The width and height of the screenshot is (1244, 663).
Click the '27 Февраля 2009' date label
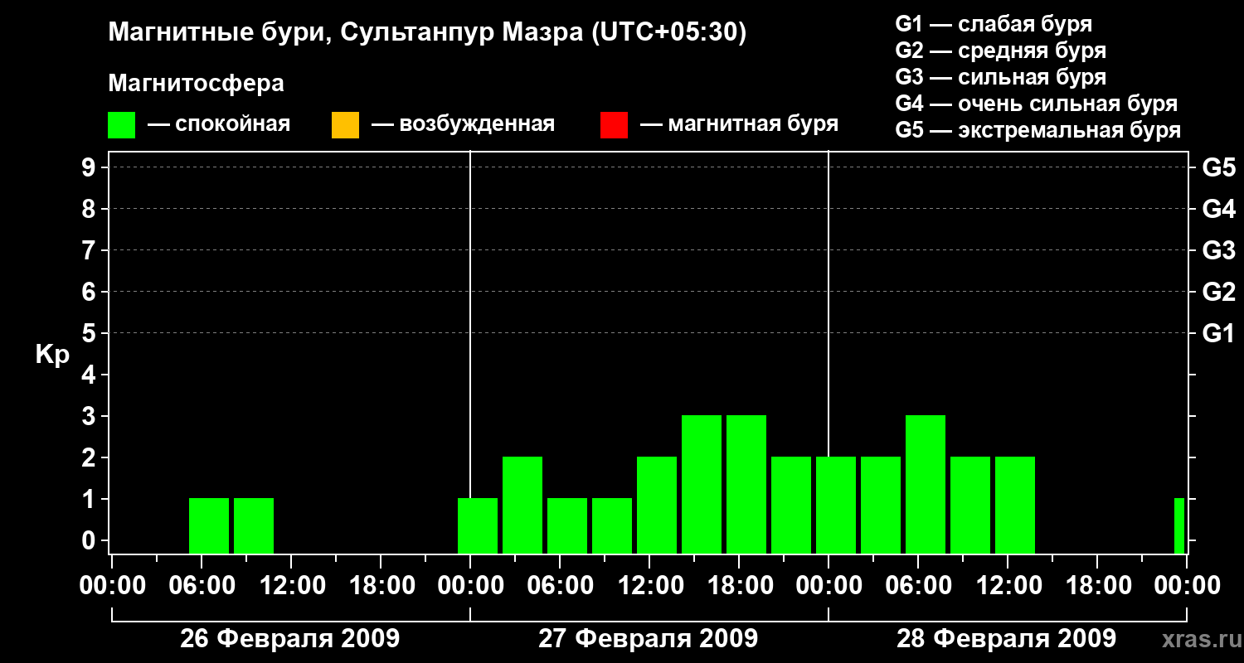649,639
